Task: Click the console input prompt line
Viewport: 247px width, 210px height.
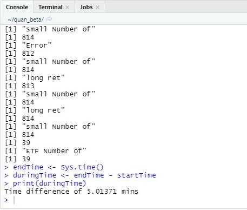Action: pos(123,200)
